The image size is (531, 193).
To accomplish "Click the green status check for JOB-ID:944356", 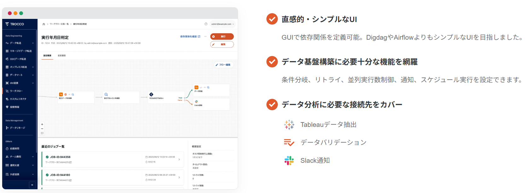I will pos(47,157).
